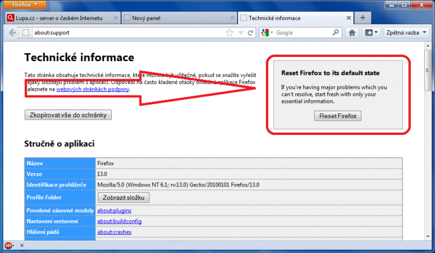
Task: Open the about:crashes link
Action: pos(114,232)
